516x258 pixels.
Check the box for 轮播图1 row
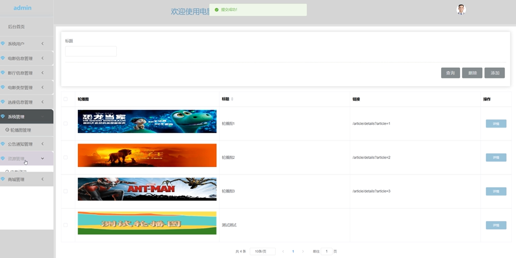tap(66, 123)
